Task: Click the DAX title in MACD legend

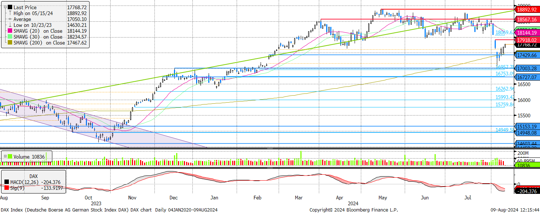Action: tap(34, 176)
